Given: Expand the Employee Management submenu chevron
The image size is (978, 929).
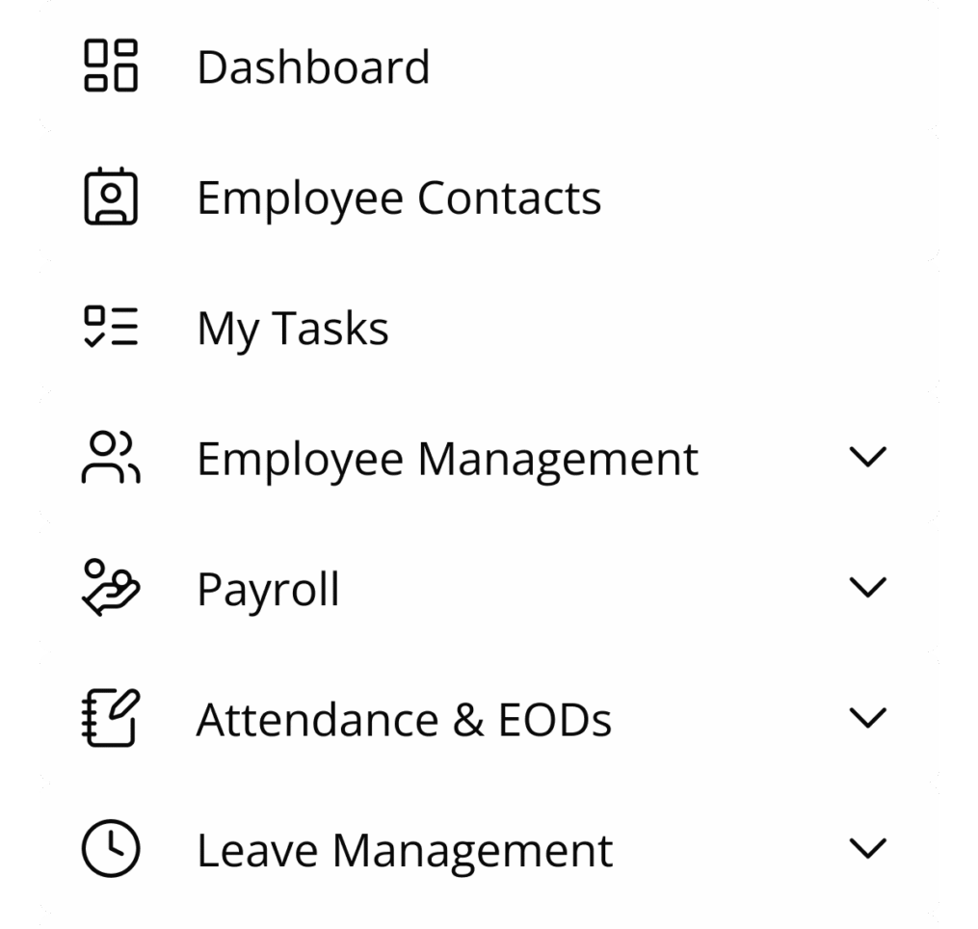Looking at the screenshot, I should (x=867, y=458).
